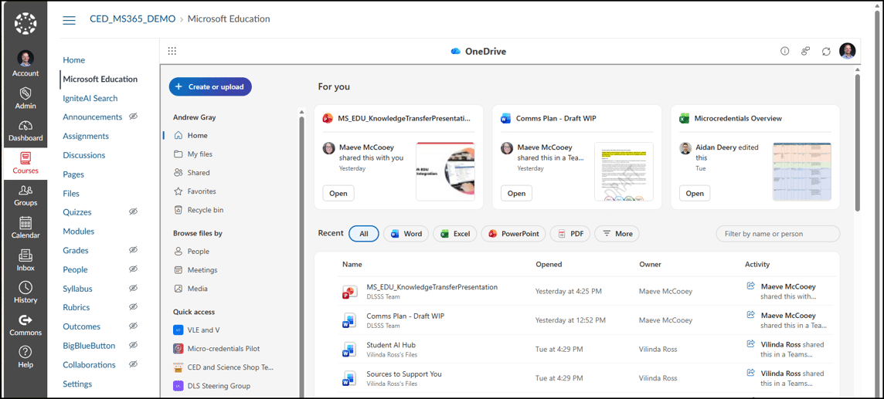The width and height of the screenshot is (884, 399).
Task: Open Courses in global navigation
Action: pos(25,163)
